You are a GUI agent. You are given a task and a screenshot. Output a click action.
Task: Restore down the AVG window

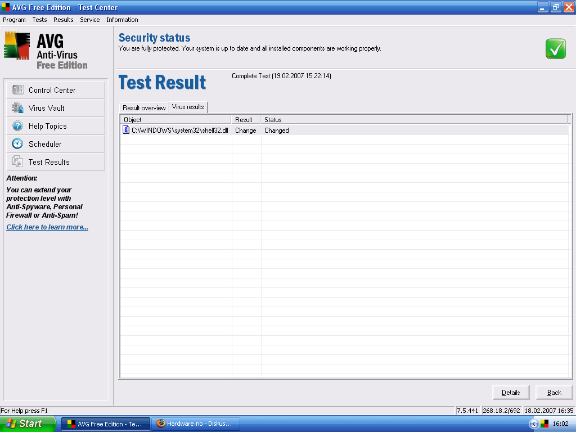click(556, 7)
